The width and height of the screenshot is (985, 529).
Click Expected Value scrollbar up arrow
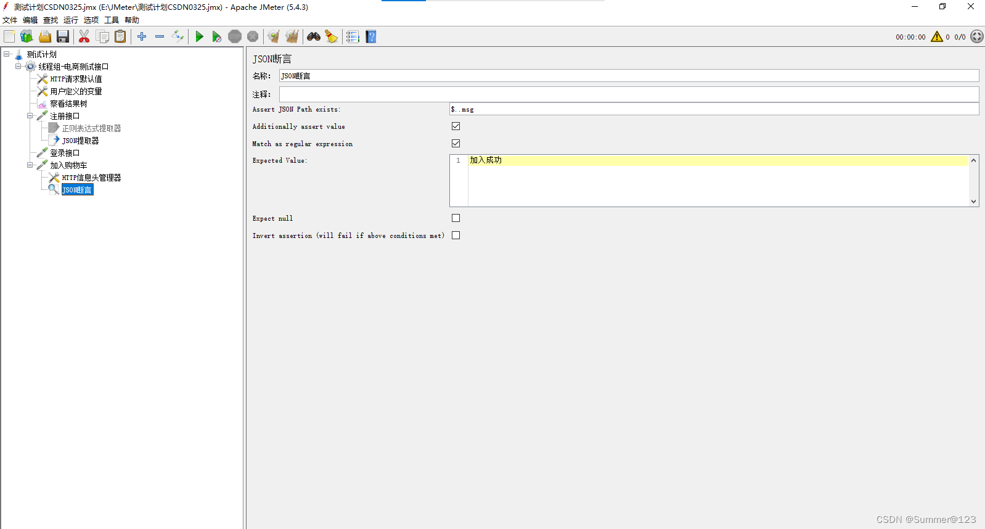974,160
